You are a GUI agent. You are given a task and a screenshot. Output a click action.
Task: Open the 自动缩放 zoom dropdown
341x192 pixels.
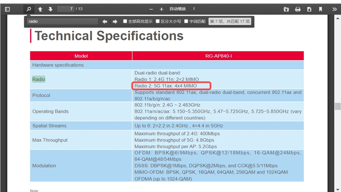point(182,9)
